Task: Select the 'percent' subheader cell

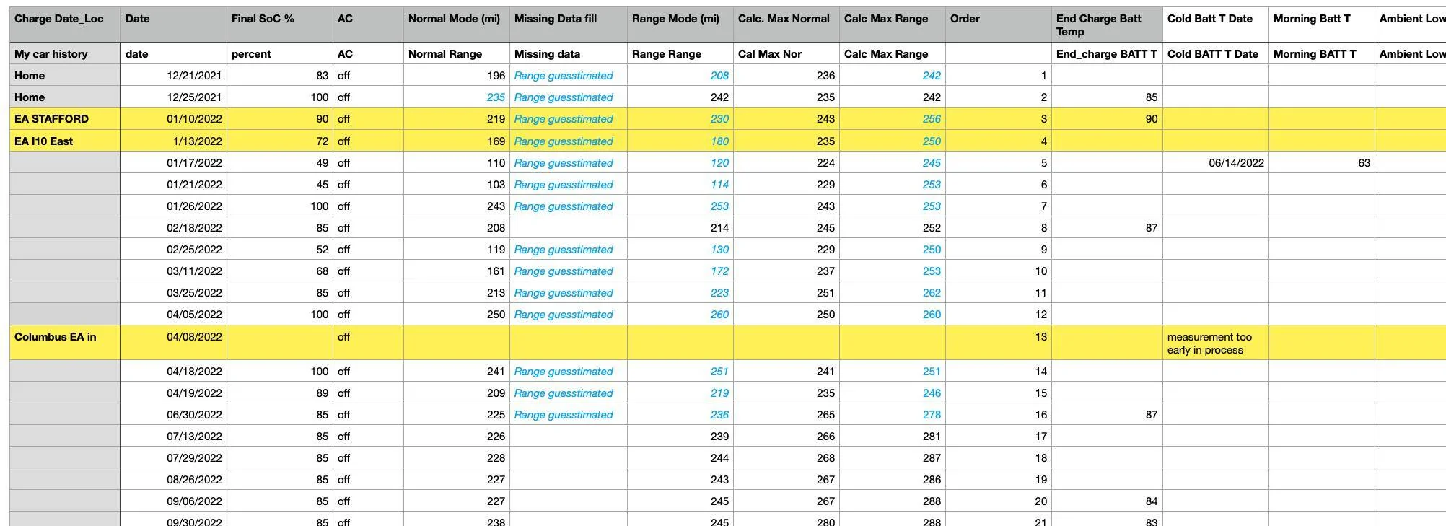Action: (x=279, y=53)
